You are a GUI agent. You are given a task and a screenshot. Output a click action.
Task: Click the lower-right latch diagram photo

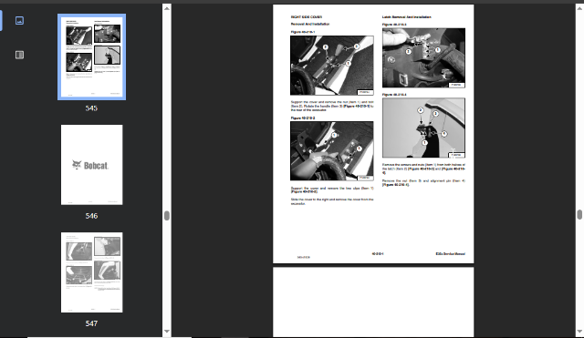(423, 128)
